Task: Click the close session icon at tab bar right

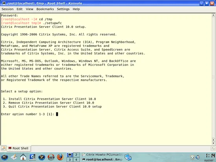Action: tap(213, 149)
